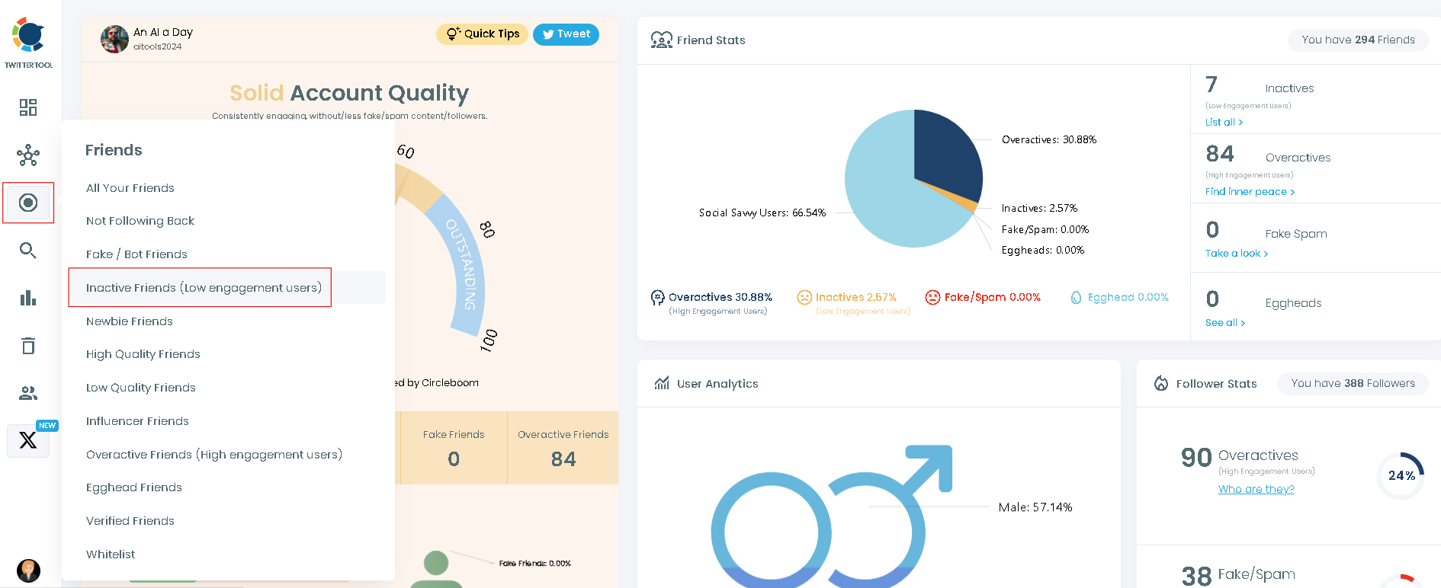Click the Overactives: 30.88% pie label
This screenshot has width=1441, height=588.
click(1049, 139)
